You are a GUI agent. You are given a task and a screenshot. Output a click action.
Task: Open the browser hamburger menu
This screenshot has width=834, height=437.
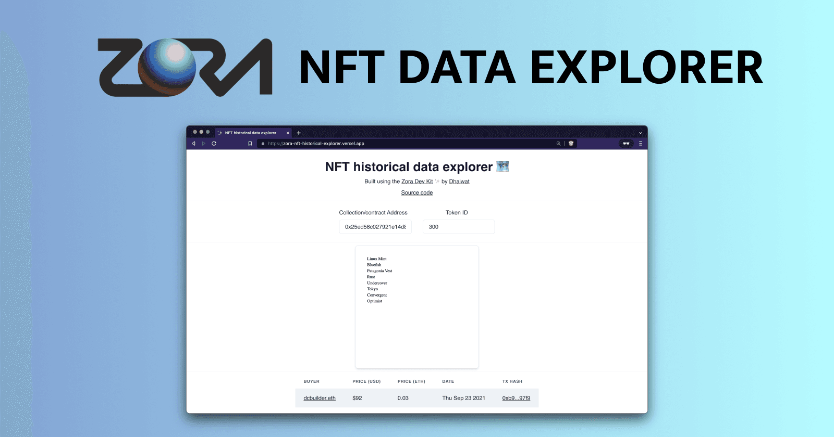click(x=641, y=144)
